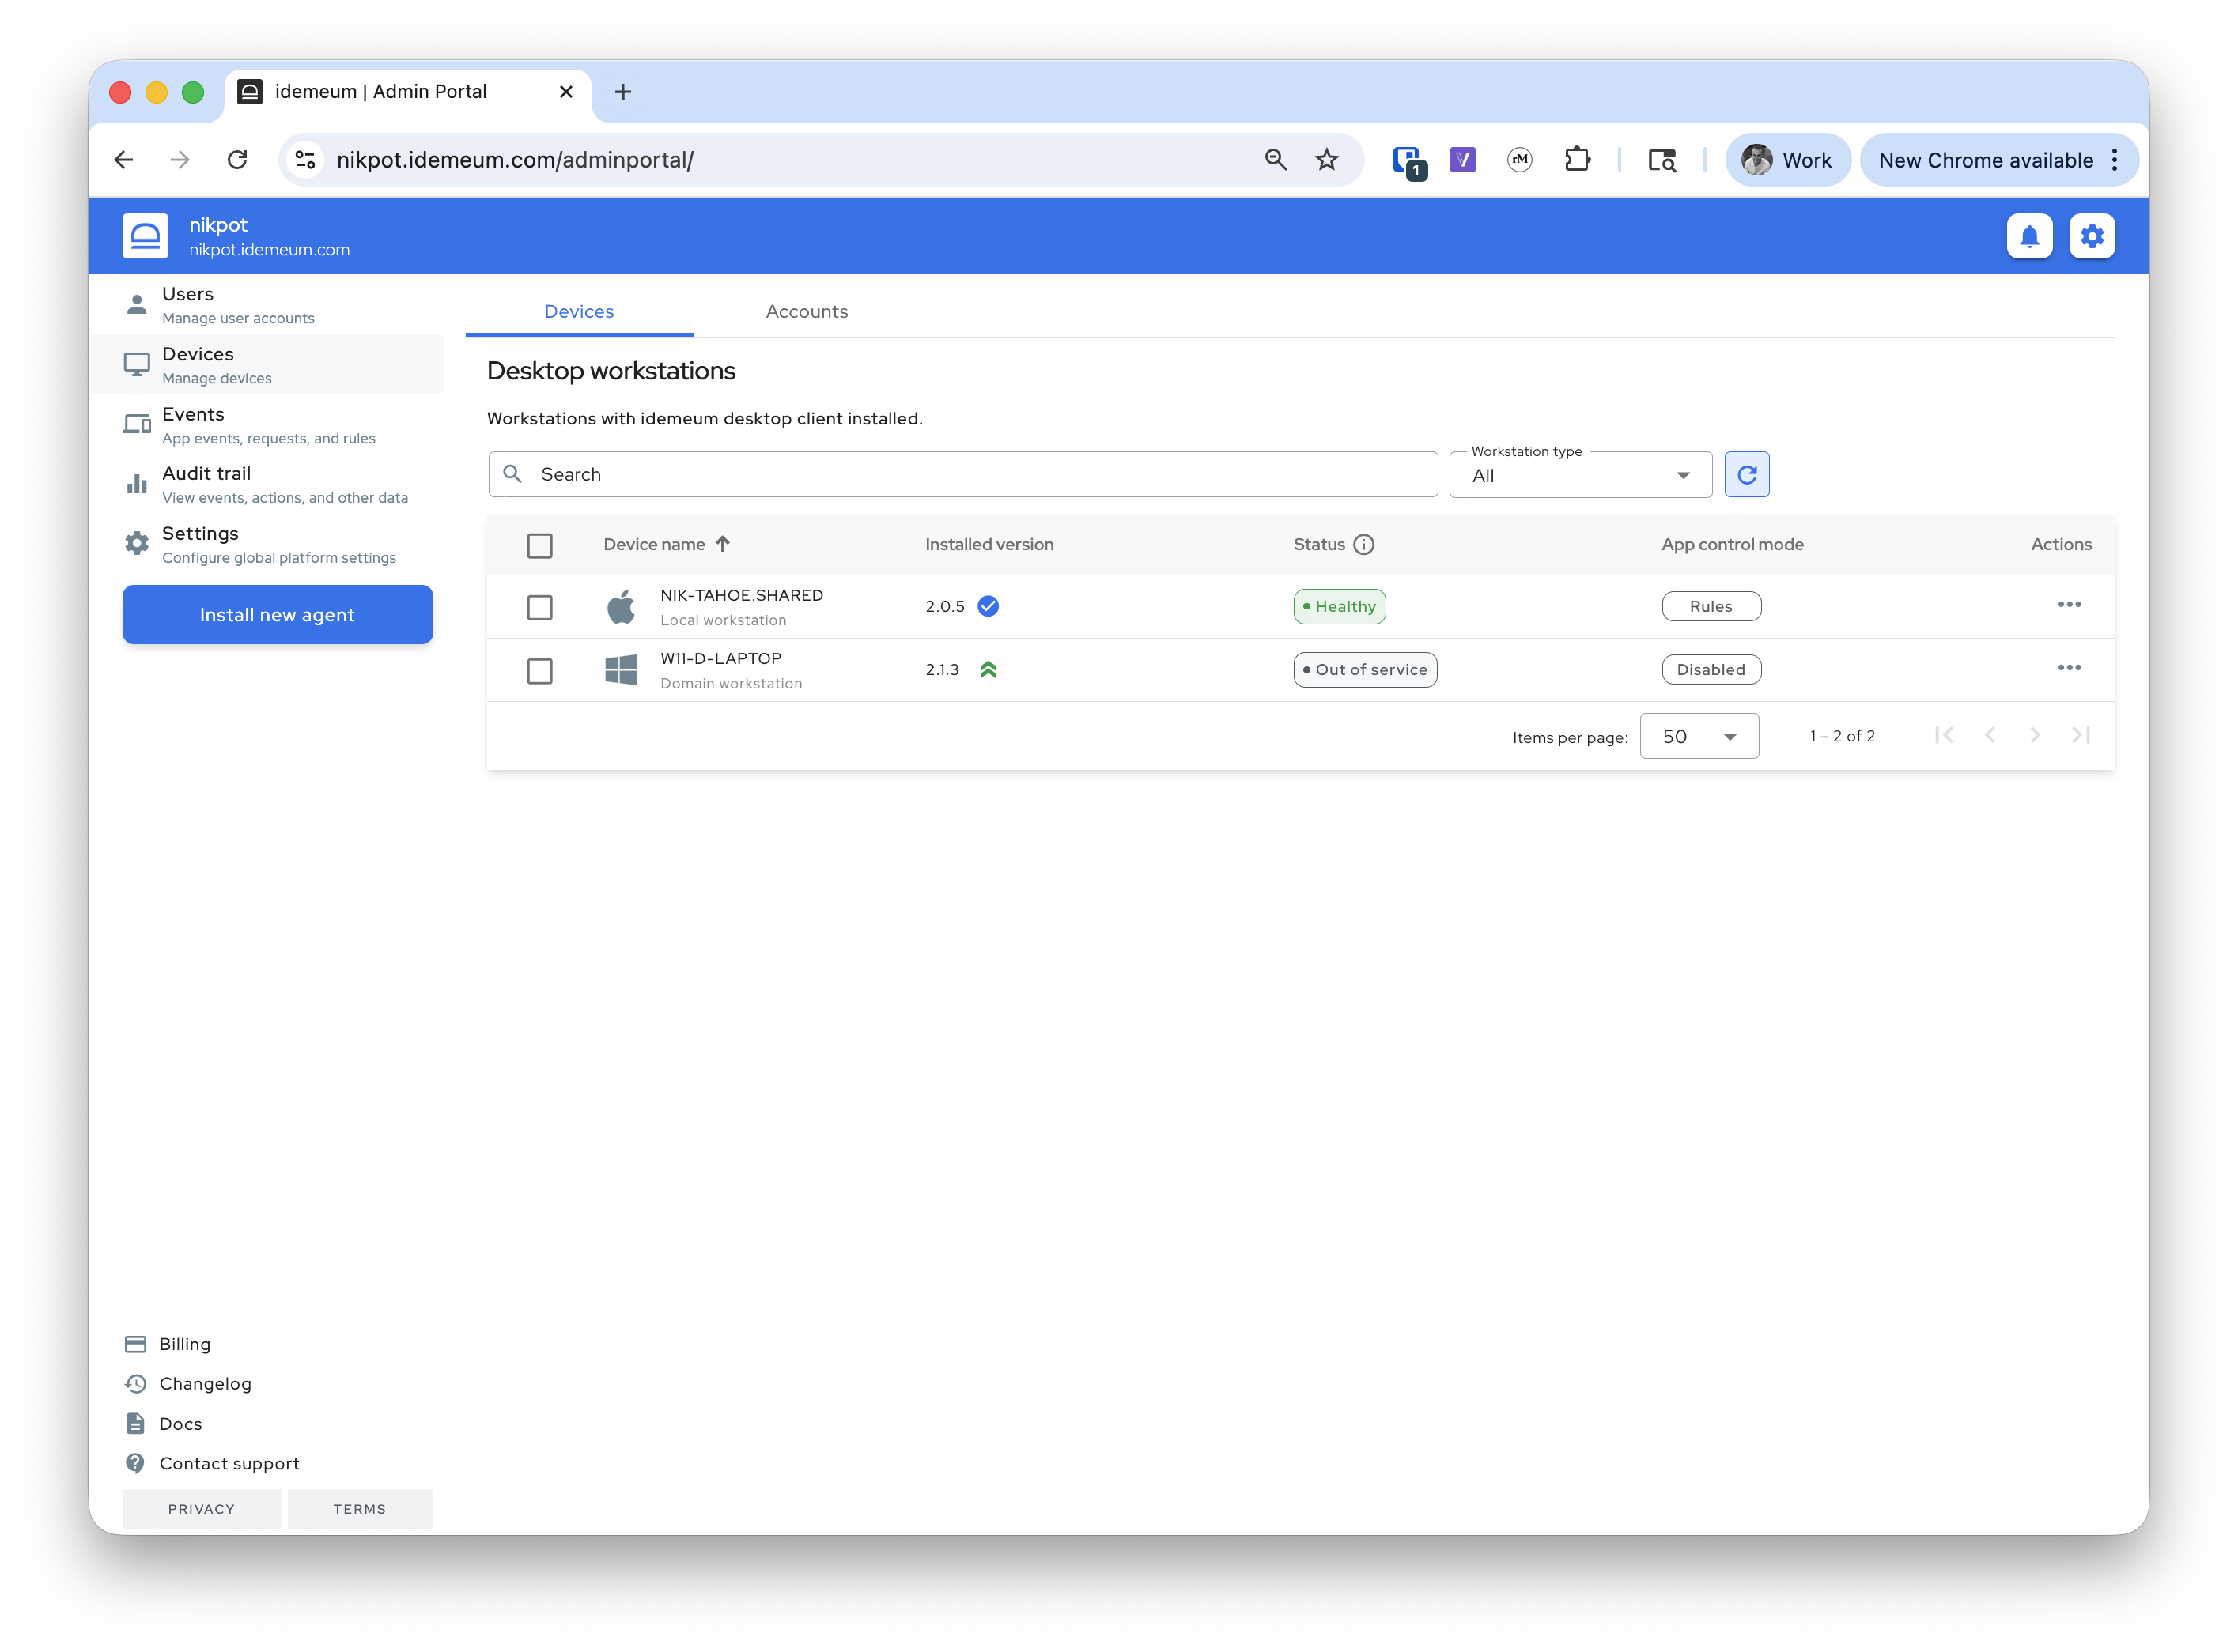This screenshot has width=2238, height=1652.
Task: Click the green upgrade arrows beside 2.1.3
Action: pyautogui.click(x=988, y=670)
